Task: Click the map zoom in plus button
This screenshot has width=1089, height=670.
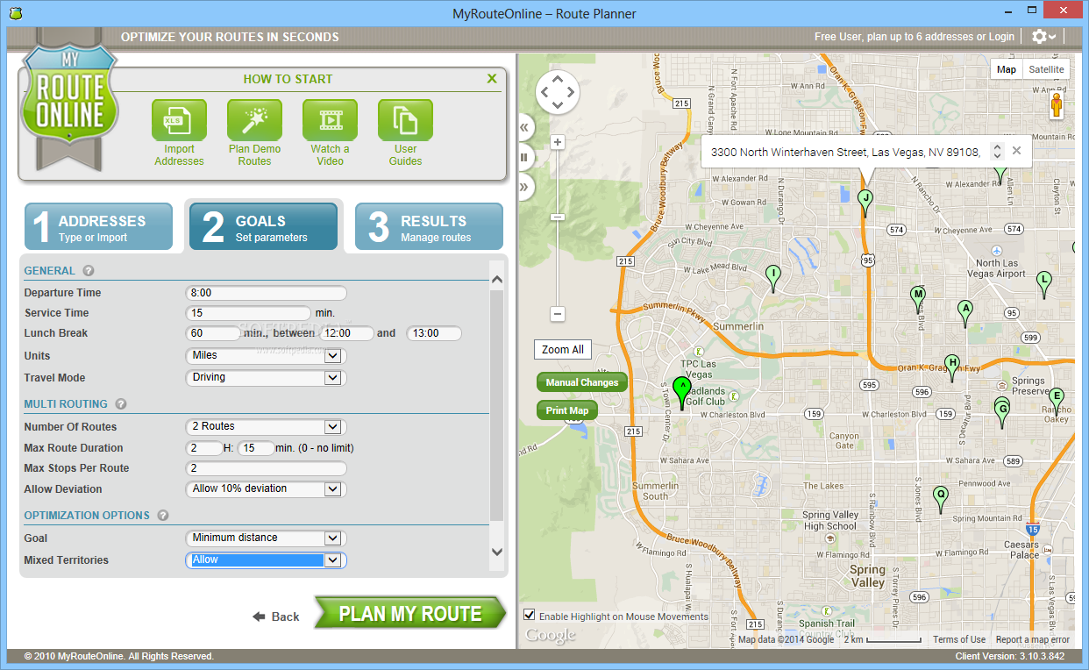Action: pos(558,142)
